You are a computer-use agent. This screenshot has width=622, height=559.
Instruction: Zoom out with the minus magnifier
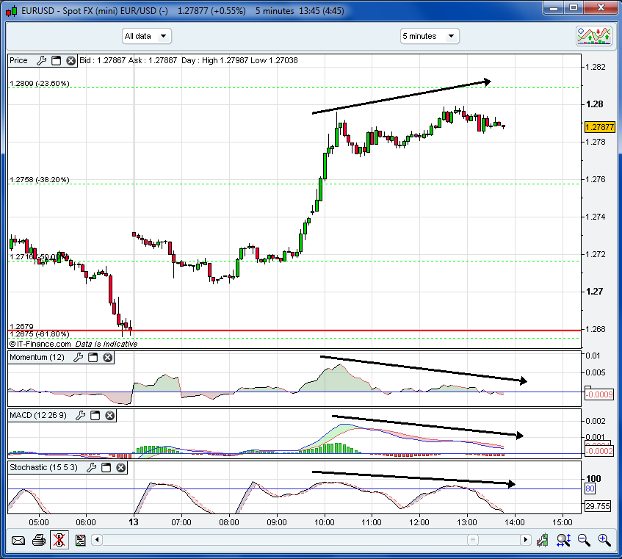[584, 540]
